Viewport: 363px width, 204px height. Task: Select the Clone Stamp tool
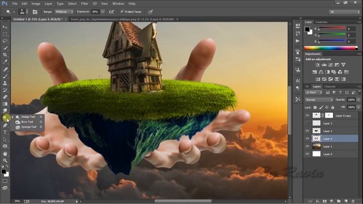(x=5, y=83)
